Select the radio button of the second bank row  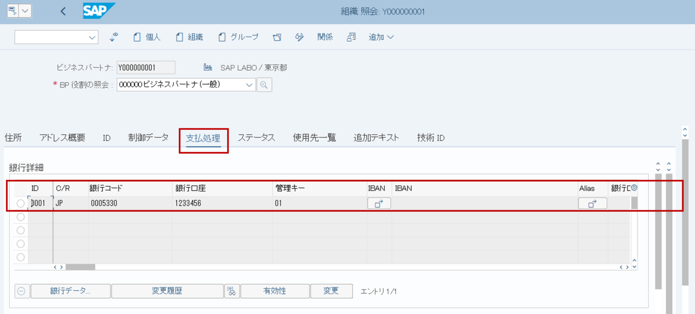pos(20,217)
